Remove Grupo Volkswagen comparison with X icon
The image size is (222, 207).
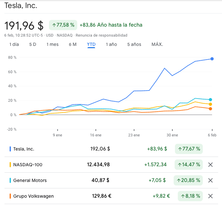pyautogui.click(x=210, y=196)
